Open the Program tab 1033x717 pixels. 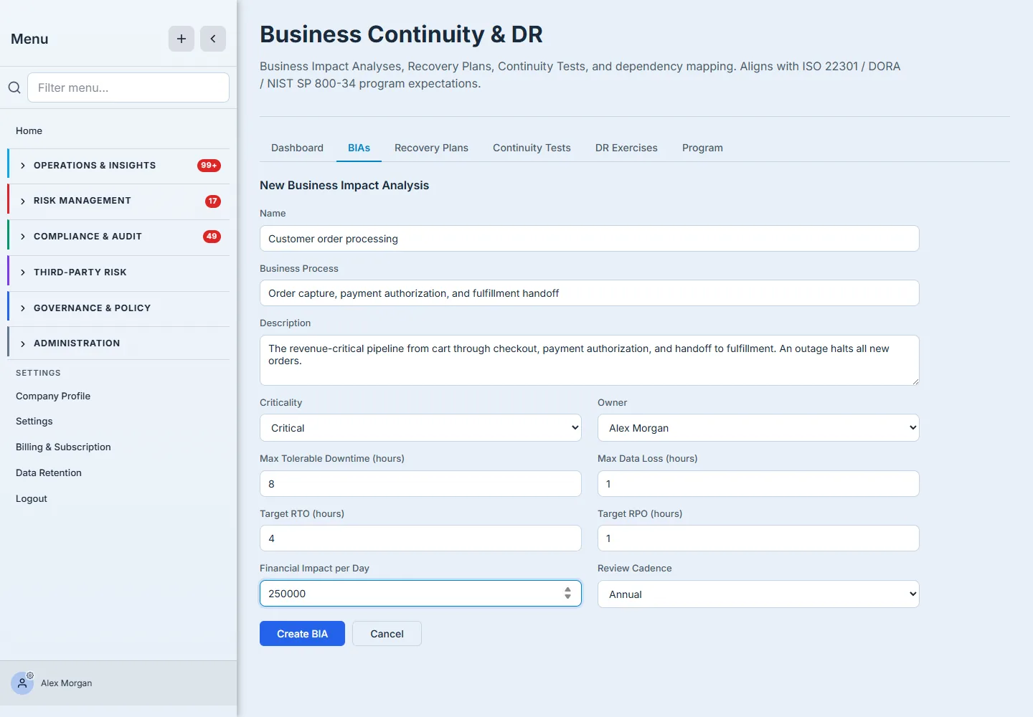point(702,148)
